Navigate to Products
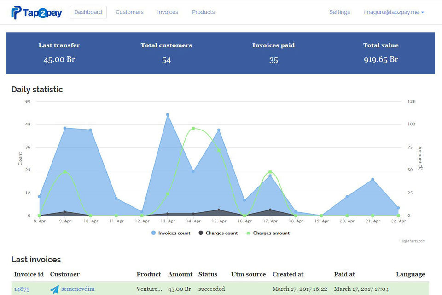Viewport: 442px width, 295px height. pos(203,12)
